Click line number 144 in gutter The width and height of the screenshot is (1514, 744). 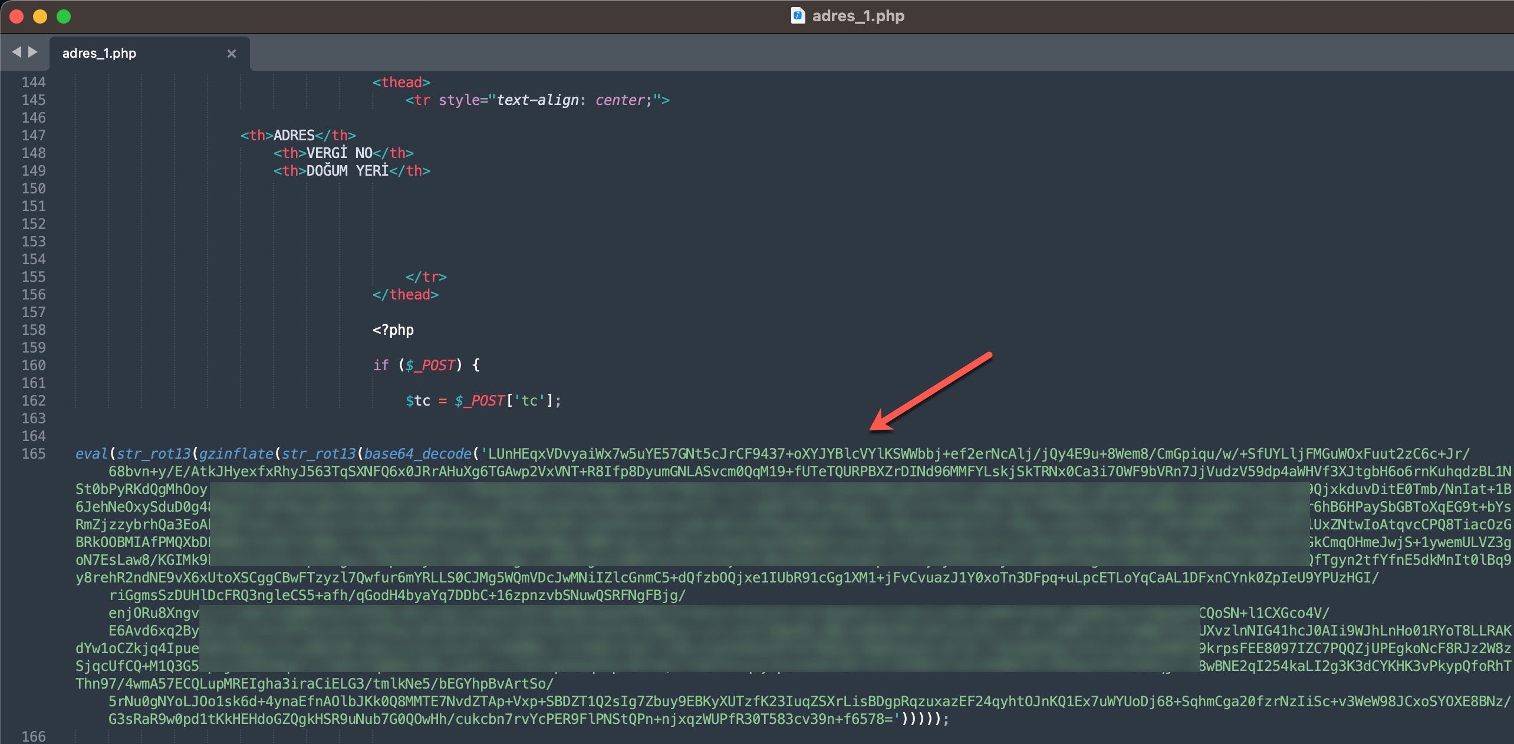34,83
